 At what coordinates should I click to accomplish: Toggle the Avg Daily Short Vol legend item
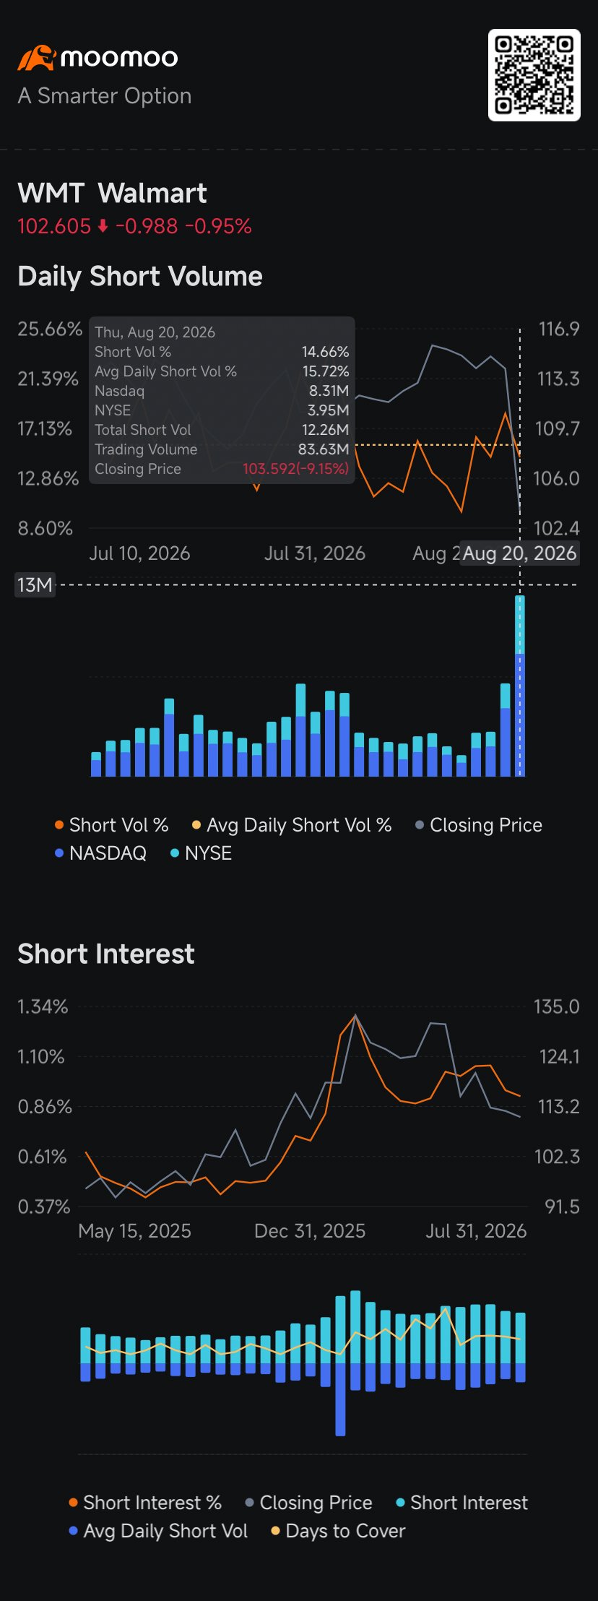pos(158,1531)
